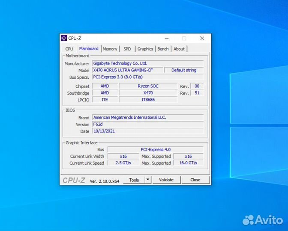Click the southbridge revision value 51

coord(197,93)
